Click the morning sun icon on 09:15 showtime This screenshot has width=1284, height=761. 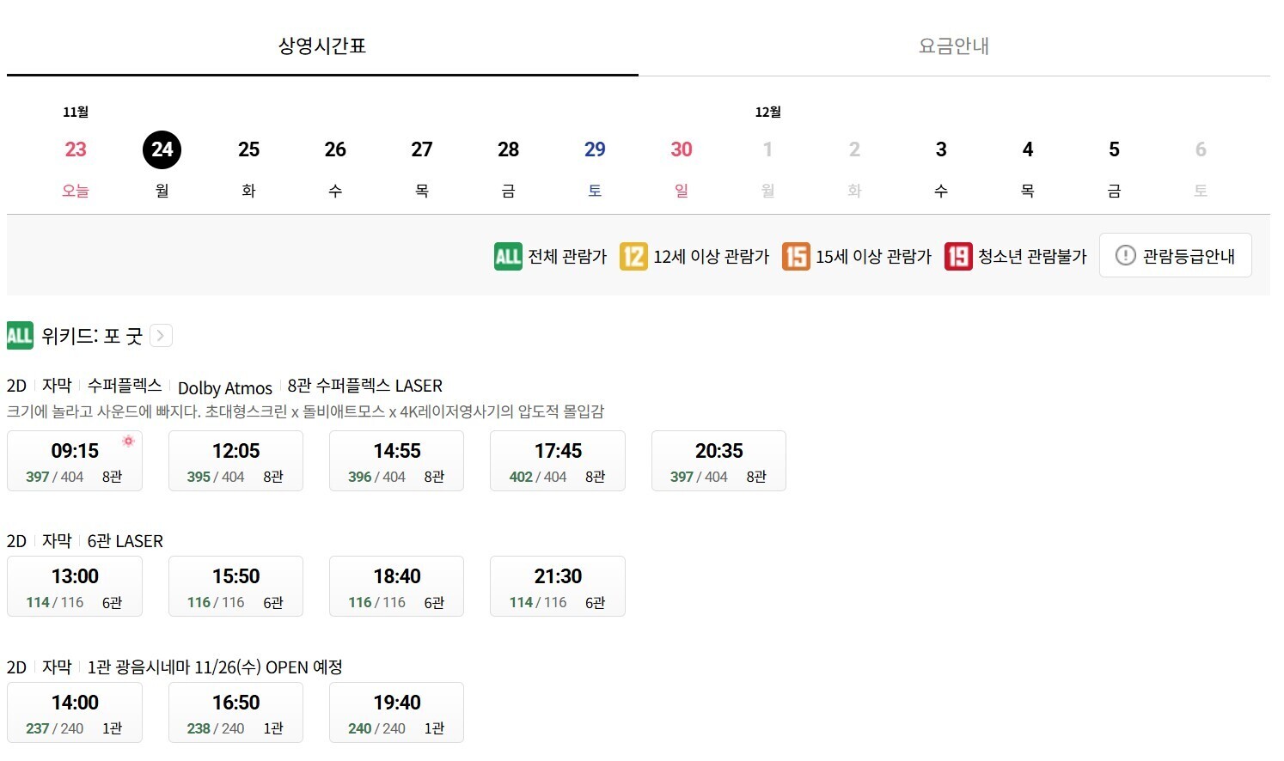[x=128, y=441]
